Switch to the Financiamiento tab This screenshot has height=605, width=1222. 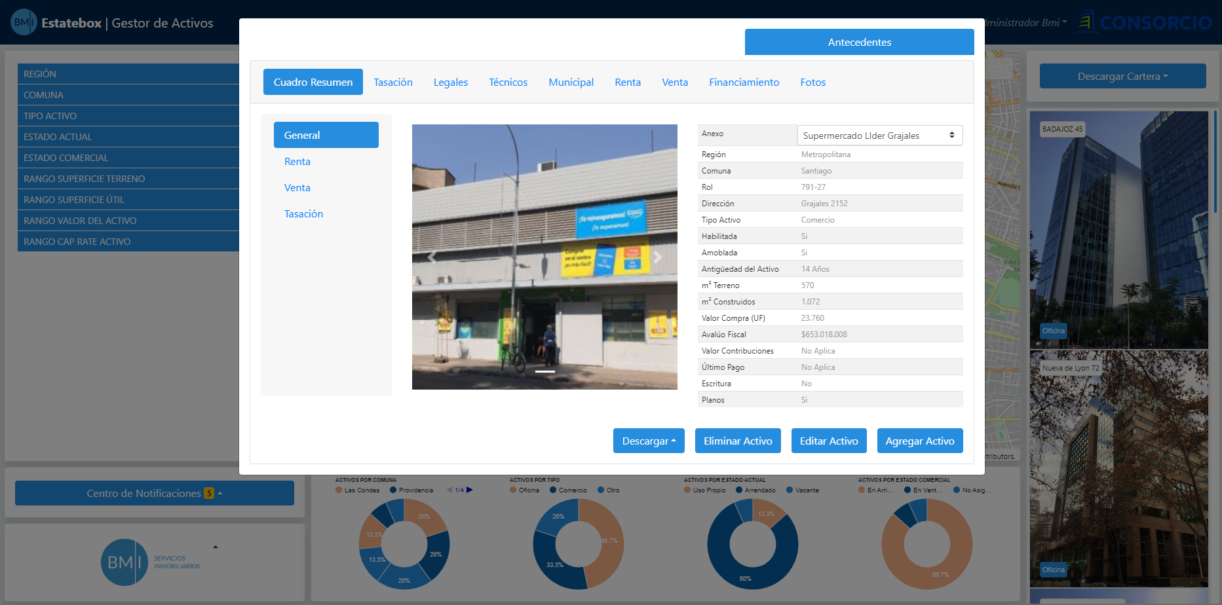[744, 82]
